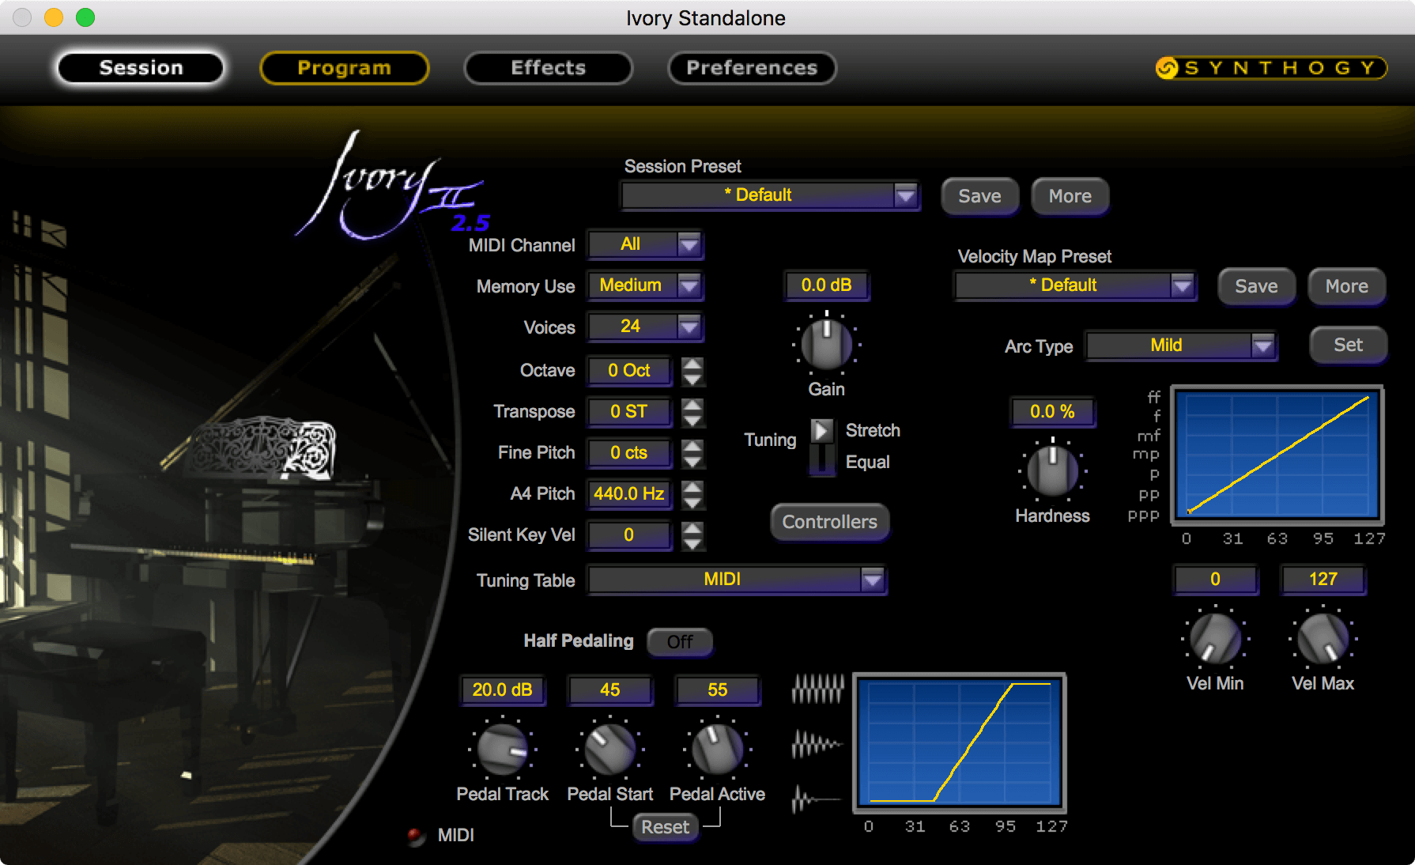This screenshot has width=1415, height=865.
Task: Open the Controllers button
Action: tap(830, 522)
